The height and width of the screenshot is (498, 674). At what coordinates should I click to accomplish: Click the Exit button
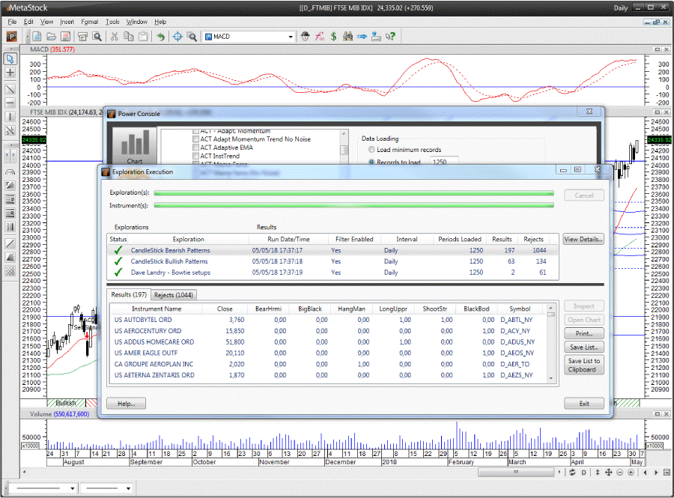(583, 404)
